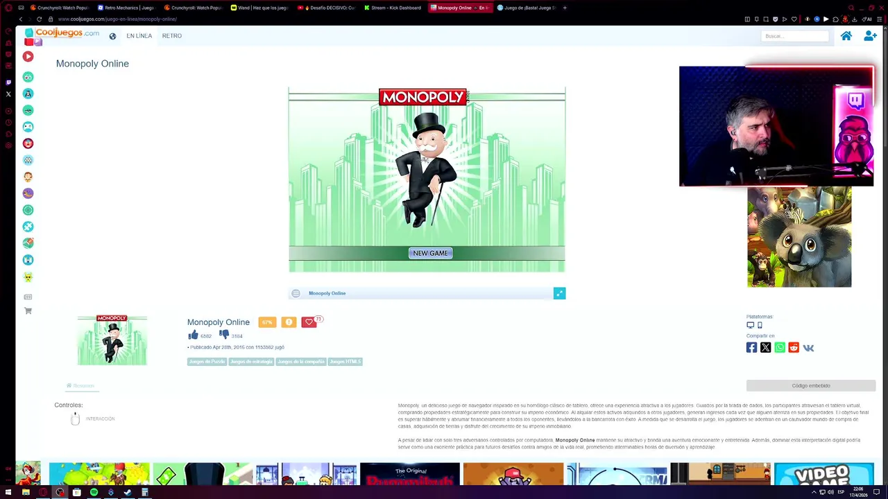Open the Juegos de Puzzle tag

click(x=207, y=362)
